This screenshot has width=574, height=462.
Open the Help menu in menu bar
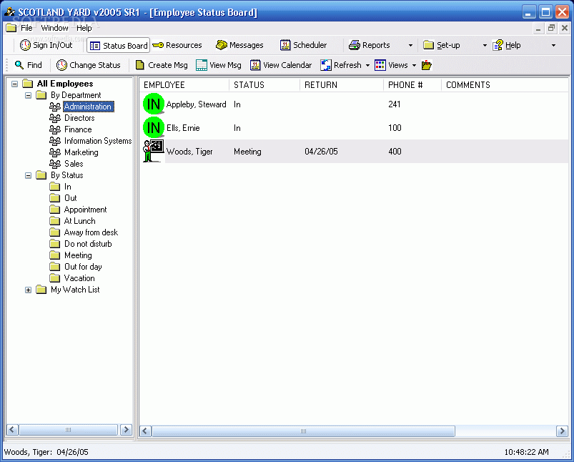coord(84,28)
